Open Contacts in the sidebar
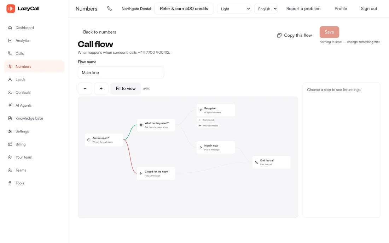389x243 pixels. click(x=34, y=93)
